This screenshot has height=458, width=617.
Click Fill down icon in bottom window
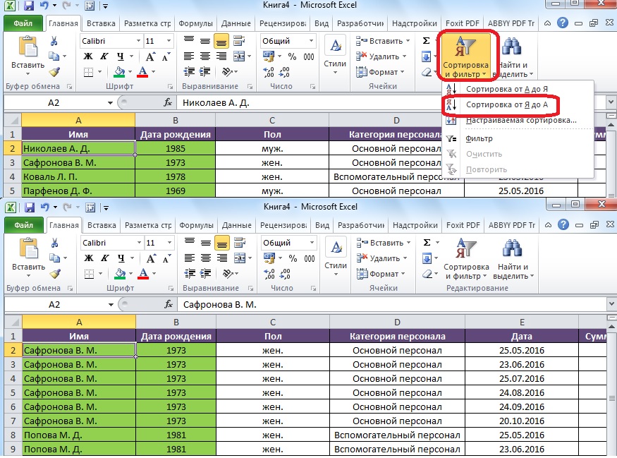(427, 258)
